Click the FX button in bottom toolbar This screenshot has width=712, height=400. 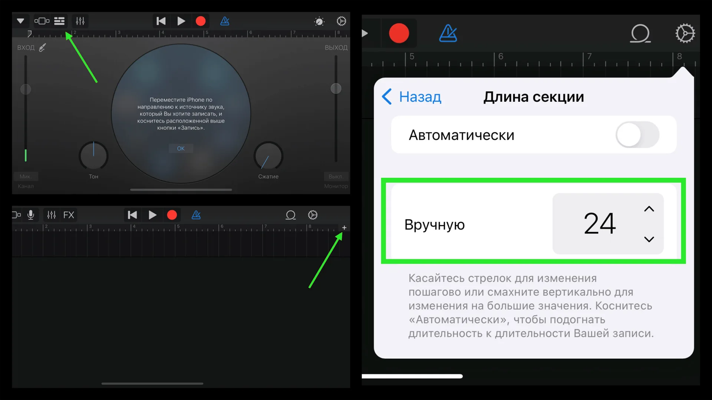tap(69, 215)
